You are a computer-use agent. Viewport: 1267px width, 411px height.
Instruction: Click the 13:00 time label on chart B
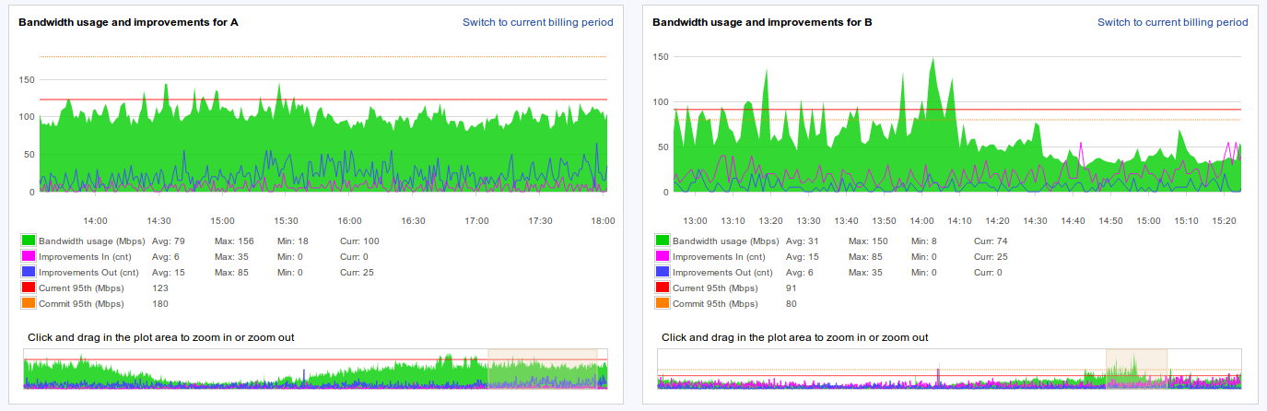pyautogui.click(x=696, y=221)
